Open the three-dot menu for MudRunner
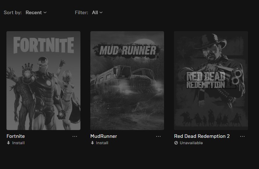259x169 pixels. point(158,136)
